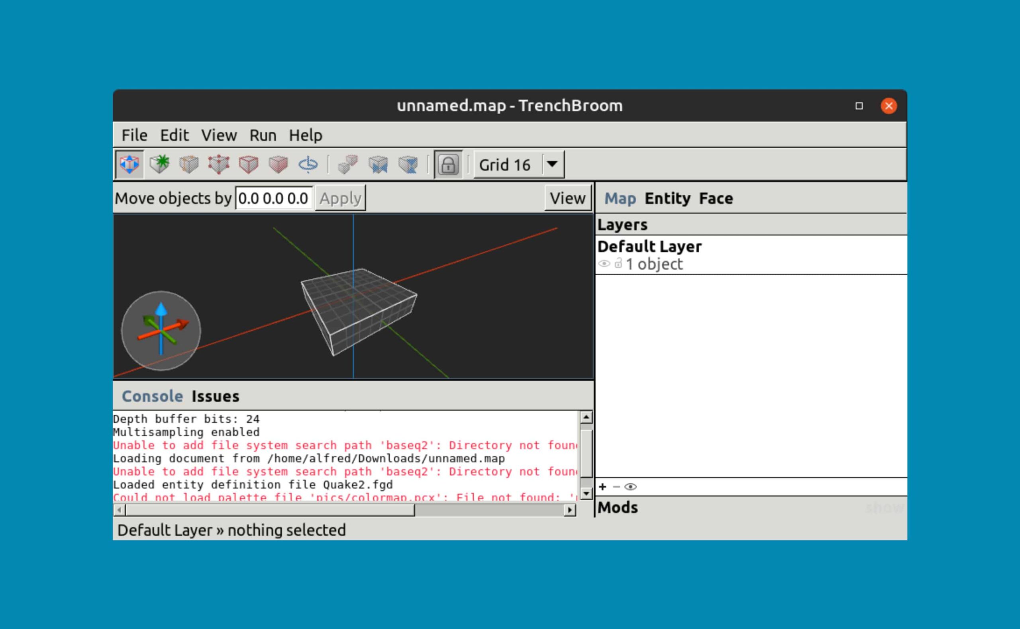This screenshot has width=1020, height=629.
Task: Close the TrenchBroom window
Action: [x=889, y=106]
